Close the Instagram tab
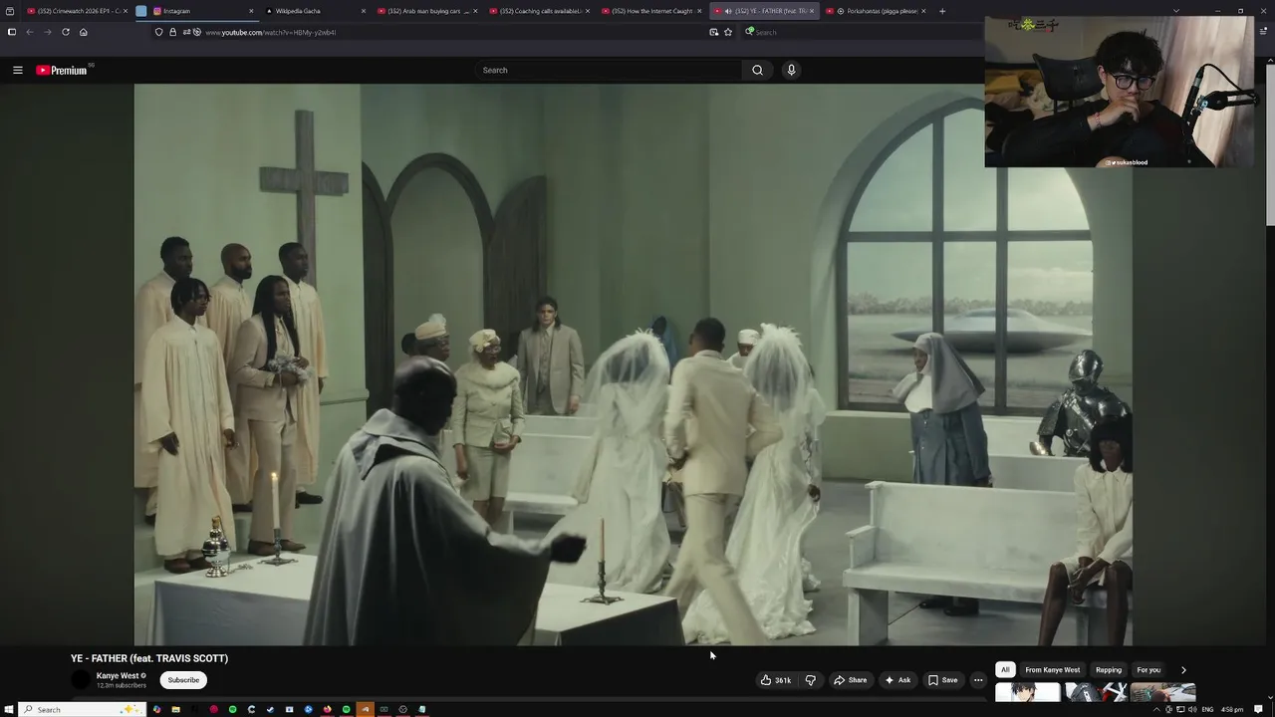The height and width of the screenshot is (717, 1275). [251, 11]
